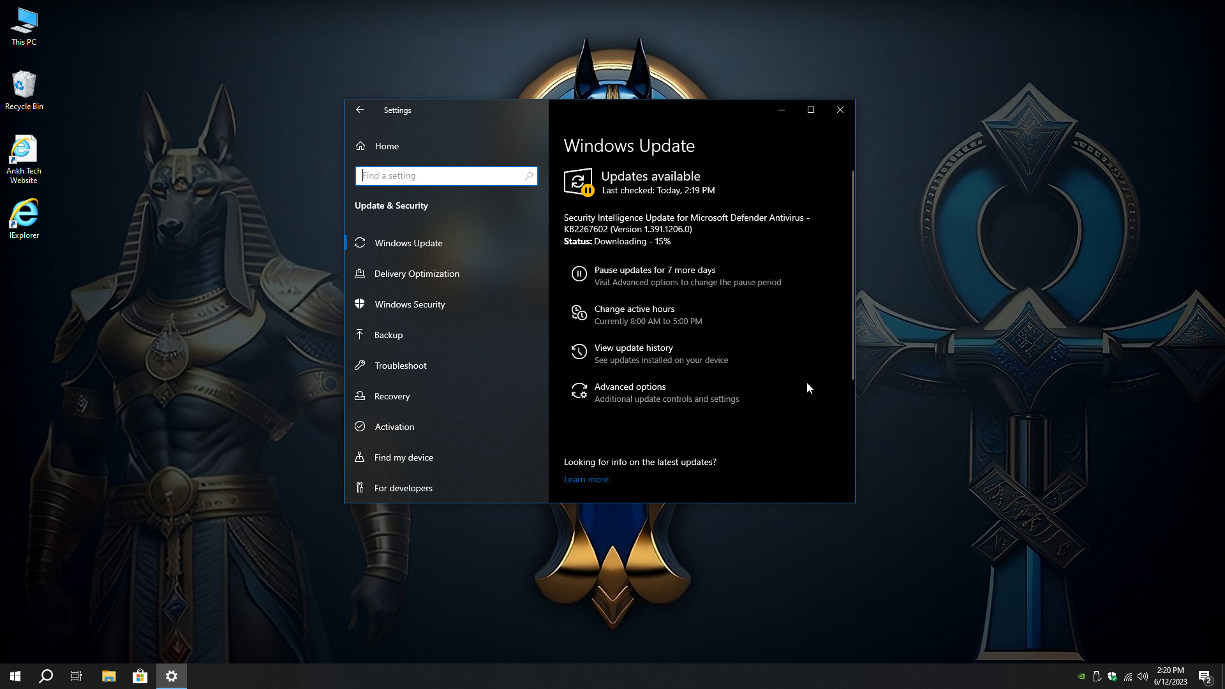Open Advanced options for updates
1225x689 pixels.
[630, 387]
